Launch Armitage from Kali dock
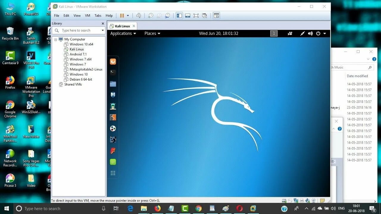The width and height of the screenshot is (381, 214). 113,106
